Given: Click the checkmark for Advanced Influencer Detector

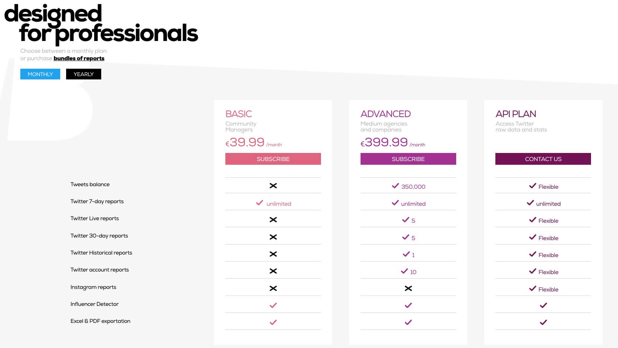Looking at the screenshot, I should coord(408,306).
